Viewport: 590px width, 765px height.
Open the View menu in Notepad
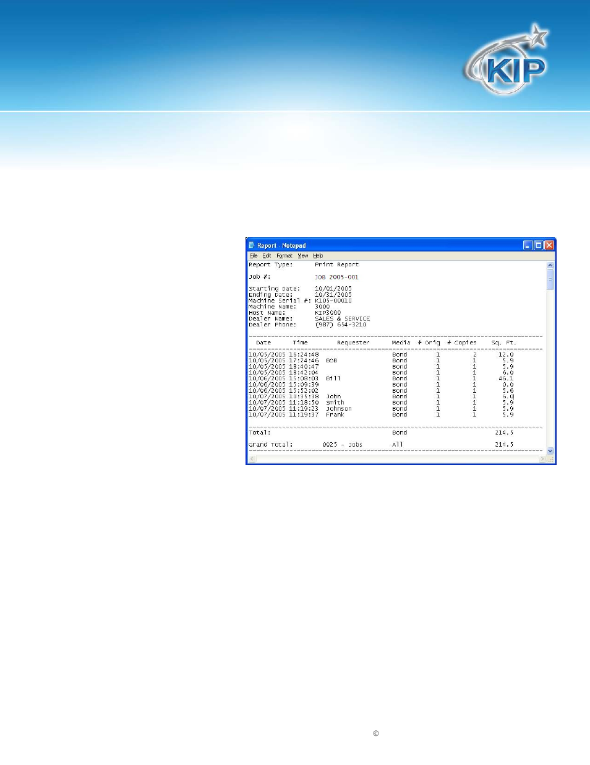point(303,256)
